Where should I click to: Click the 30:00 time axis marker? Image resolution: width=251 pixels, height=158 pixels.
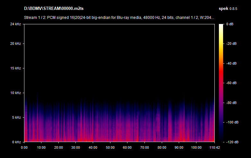click(76, 147)
